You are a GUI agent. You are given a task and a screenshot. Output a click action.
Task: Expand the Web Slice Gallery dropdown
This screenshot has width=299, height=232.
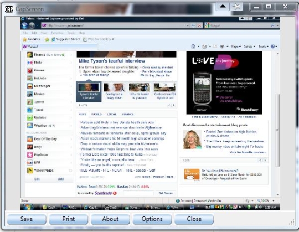(x=113, y=39)
